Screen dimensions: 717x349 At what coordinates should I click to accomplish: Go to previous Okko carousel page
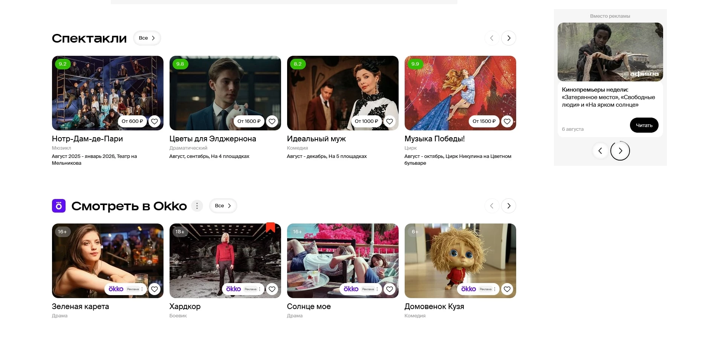point(492,206)
